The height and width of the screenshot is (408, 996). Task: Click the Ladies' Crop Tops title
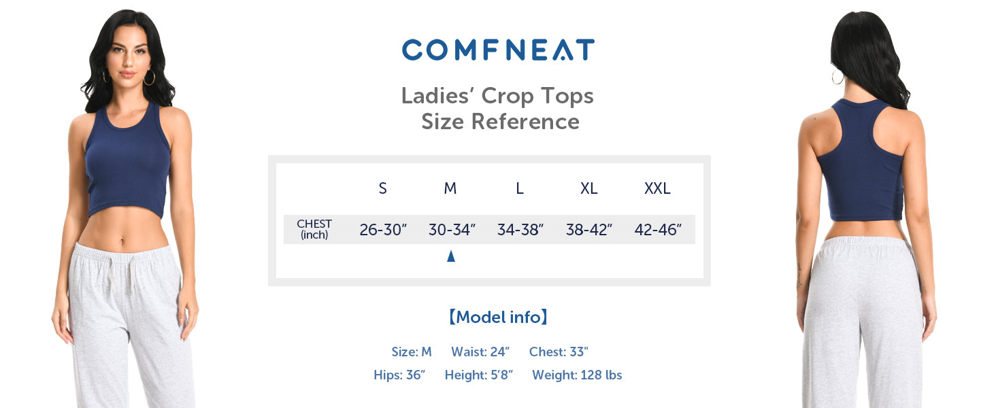(x=497, y=96)
